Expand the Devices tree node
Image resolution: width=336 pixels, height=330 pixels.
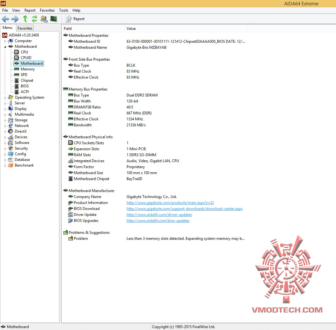5,137
